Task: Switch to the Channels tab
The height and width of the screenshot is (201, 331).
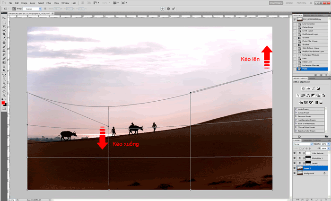Action: [x=306, y=140]
